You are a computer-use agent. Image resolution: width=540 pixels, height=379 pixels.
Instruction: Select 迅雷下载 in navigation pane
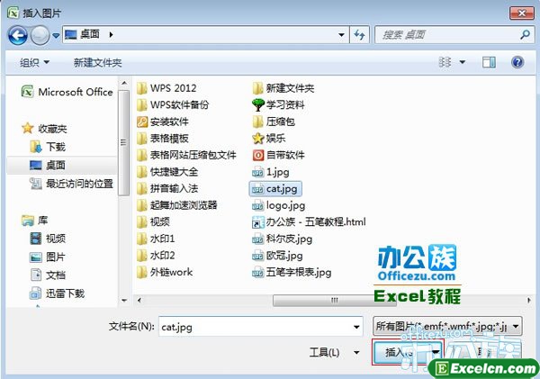coord(57,293)
